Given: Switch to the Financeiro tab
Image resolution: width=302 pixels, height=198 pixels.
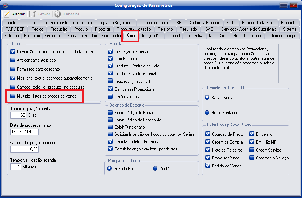Looking at the screenshot, I should 53,36.
